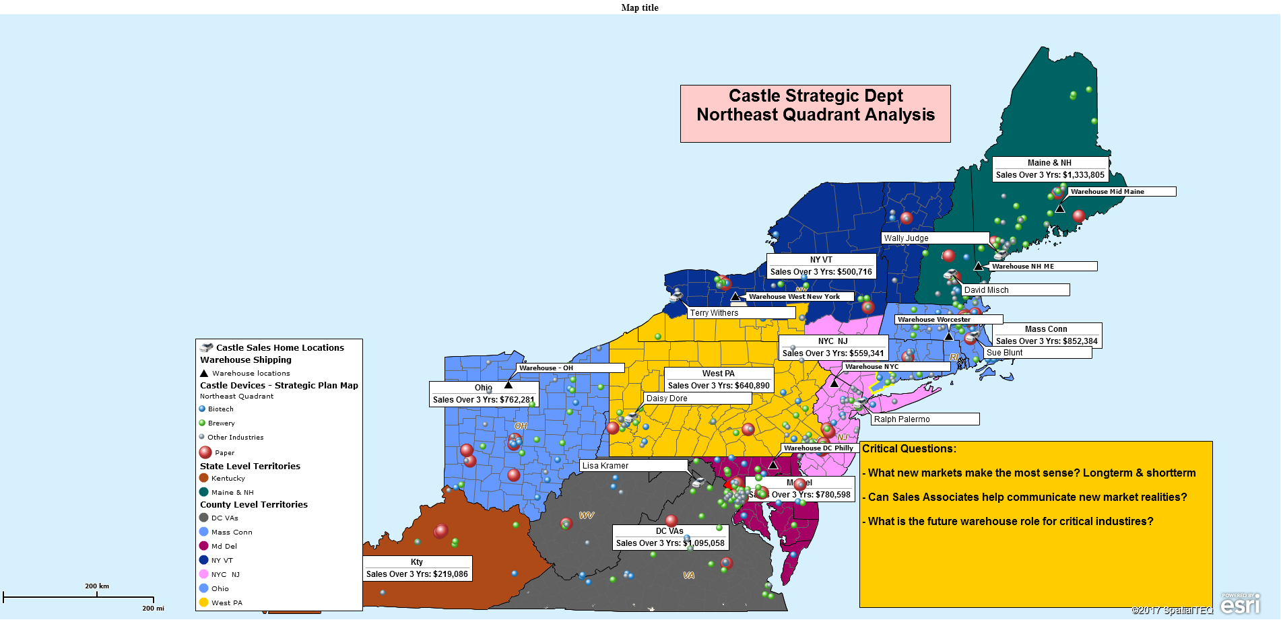Click the Castle Strategic Dept title box

pos(815,113)
